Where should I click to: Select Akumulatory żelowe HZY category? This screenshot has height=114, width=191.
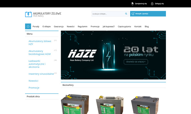[40, 43]
